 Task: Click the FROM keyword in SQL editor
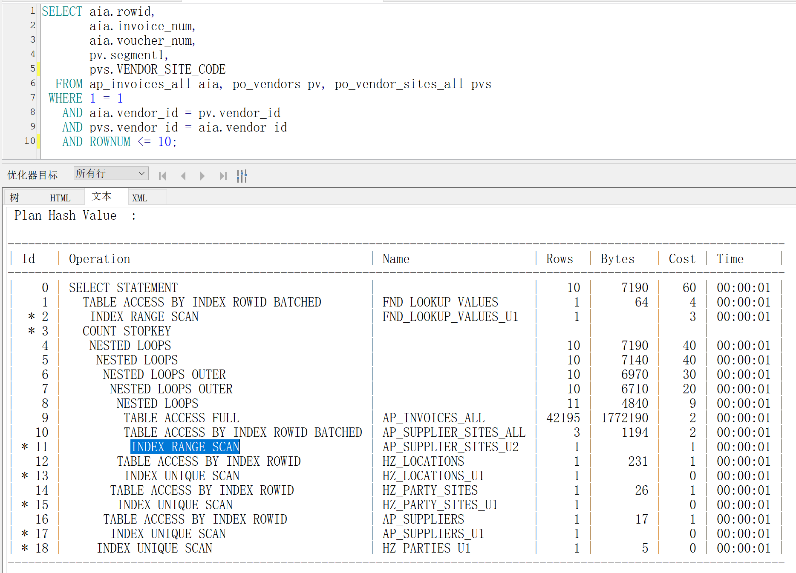[69, 84]
